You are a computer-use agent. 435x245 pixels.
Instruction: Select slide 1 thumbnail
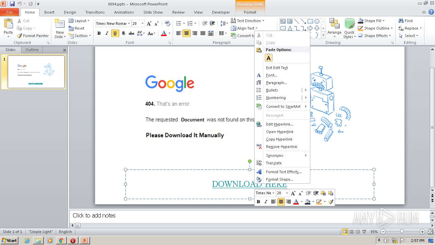tap(36, 72)
